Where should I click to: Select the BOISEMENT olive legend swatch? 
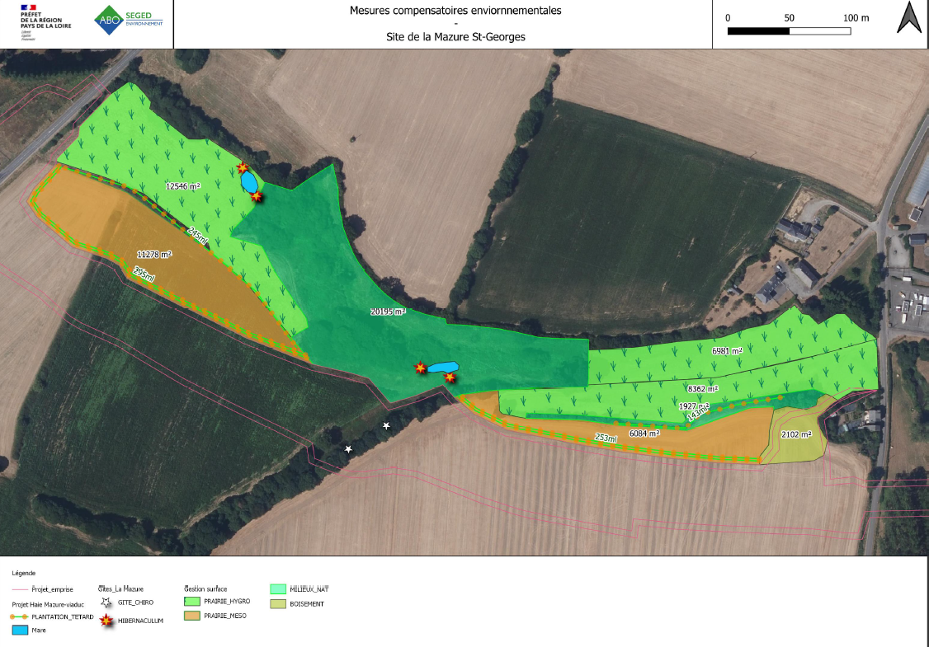pos(278,604)
